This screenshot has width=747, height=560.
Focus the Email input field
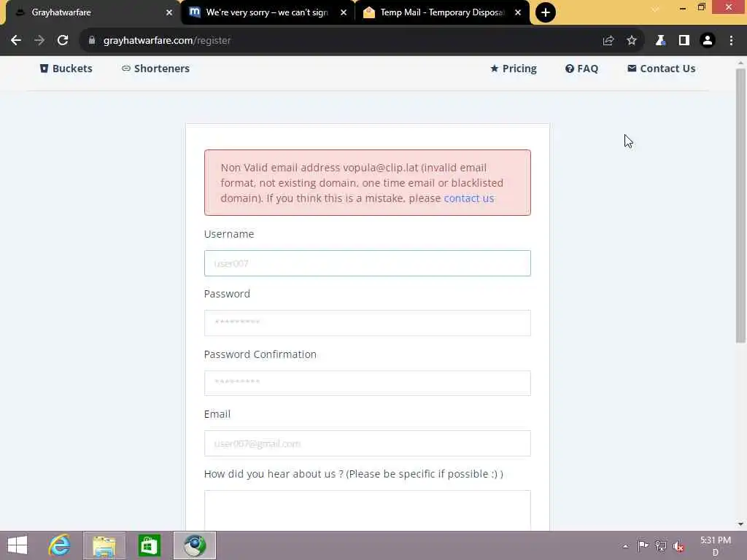[368, 443]
